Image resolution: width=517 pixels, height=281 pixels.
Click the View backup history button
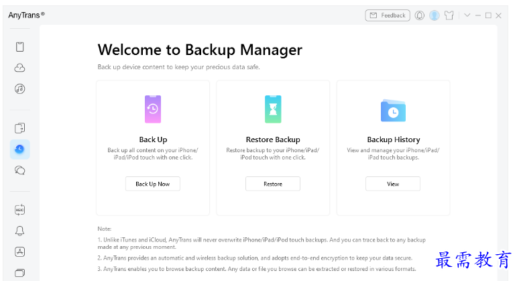click(393, 184)
